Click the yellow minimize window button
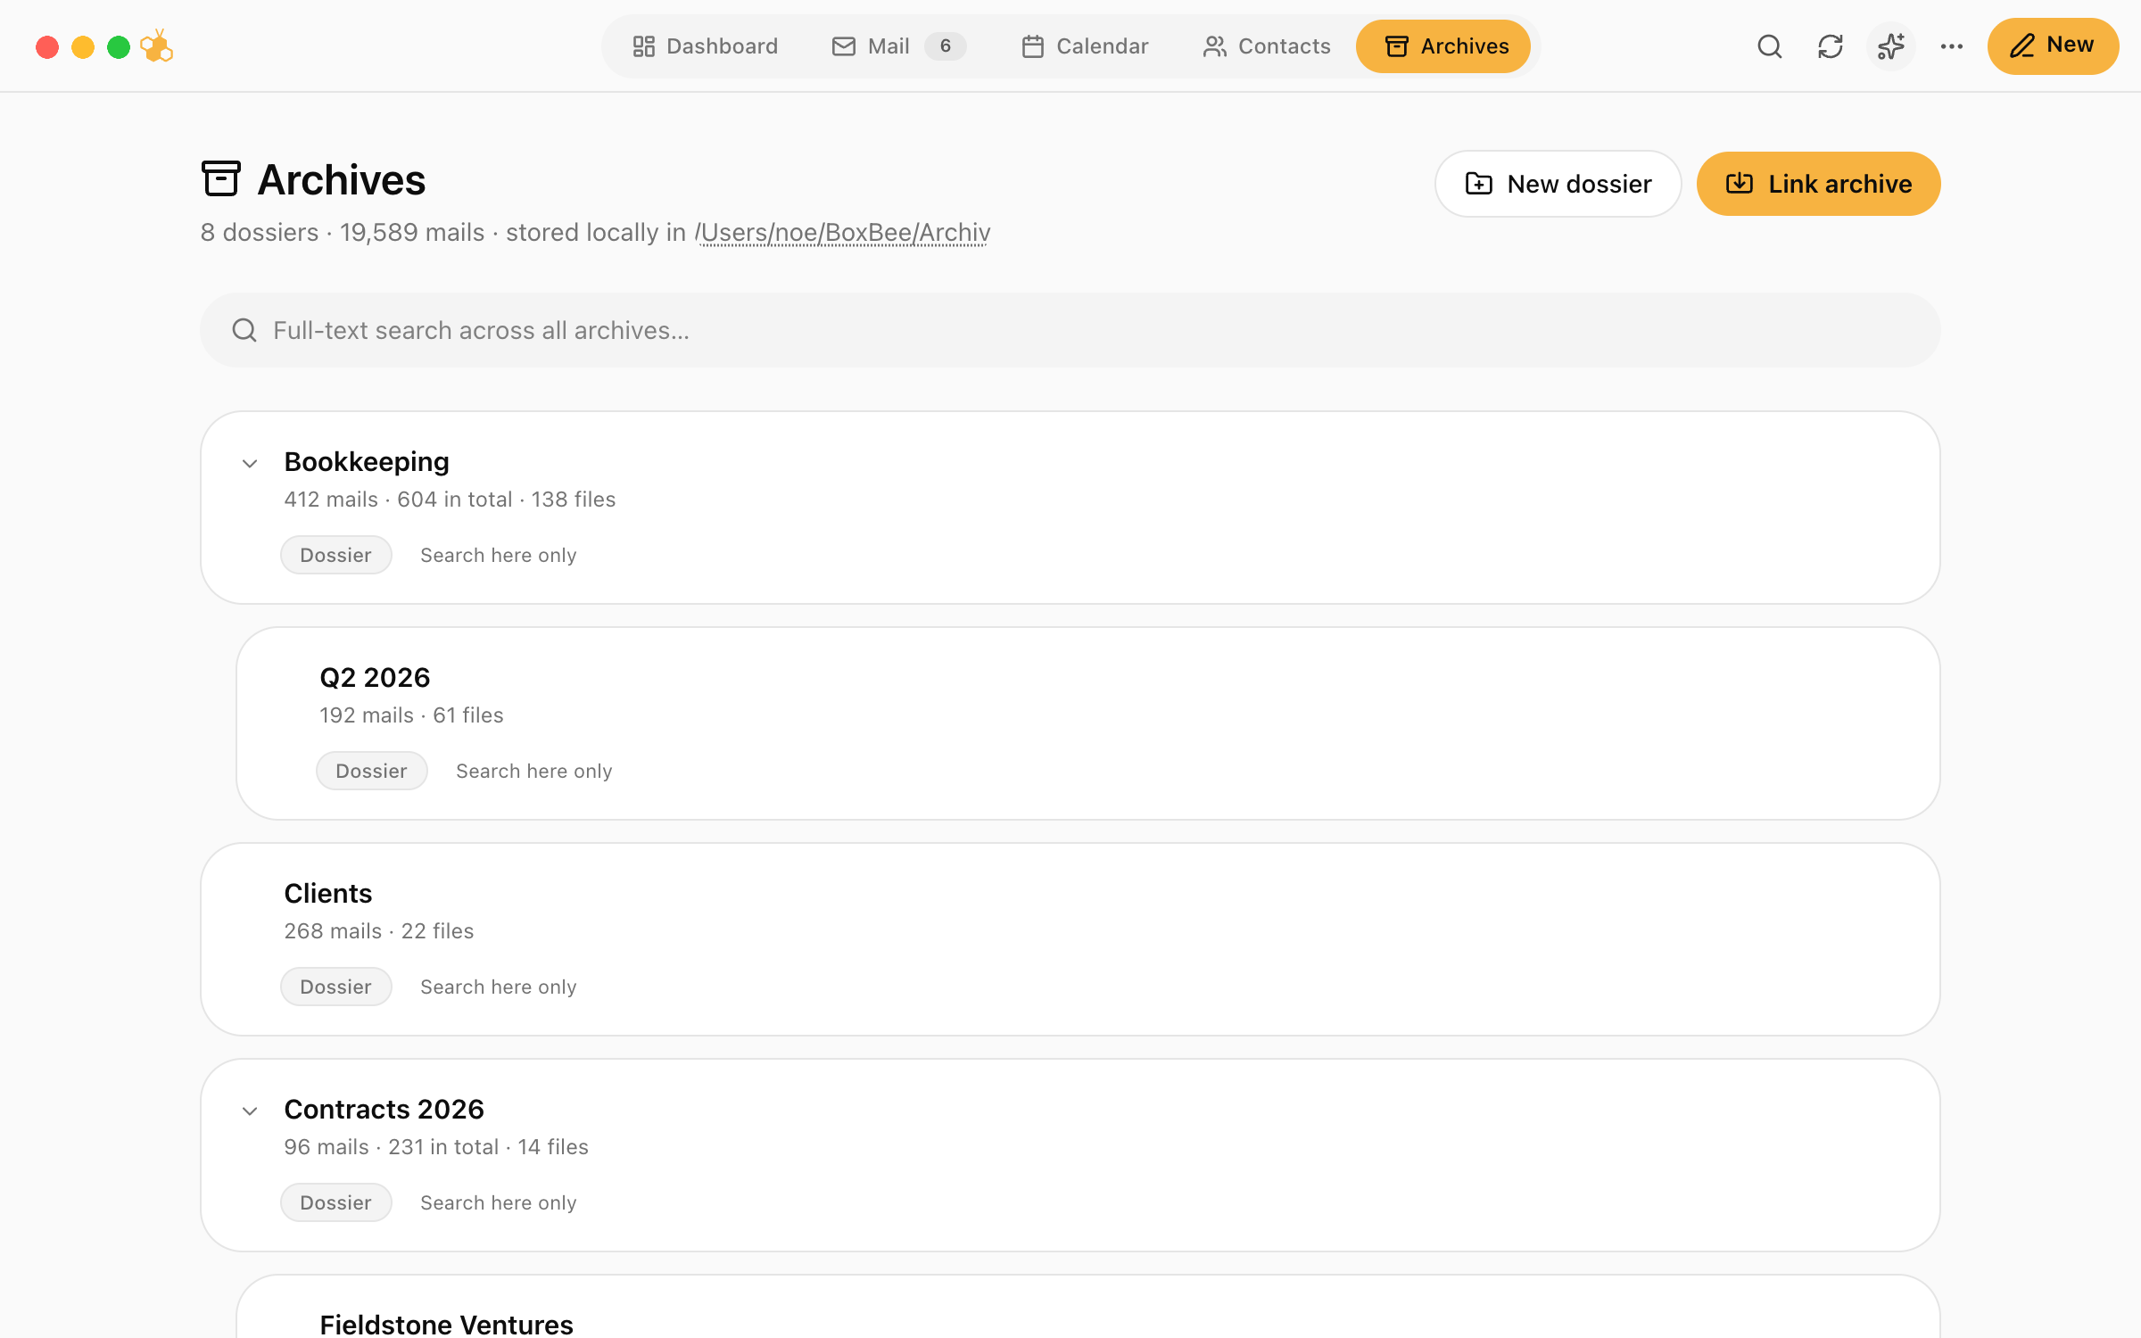This screenshot has width=2141, height=1338. point(83,46)
